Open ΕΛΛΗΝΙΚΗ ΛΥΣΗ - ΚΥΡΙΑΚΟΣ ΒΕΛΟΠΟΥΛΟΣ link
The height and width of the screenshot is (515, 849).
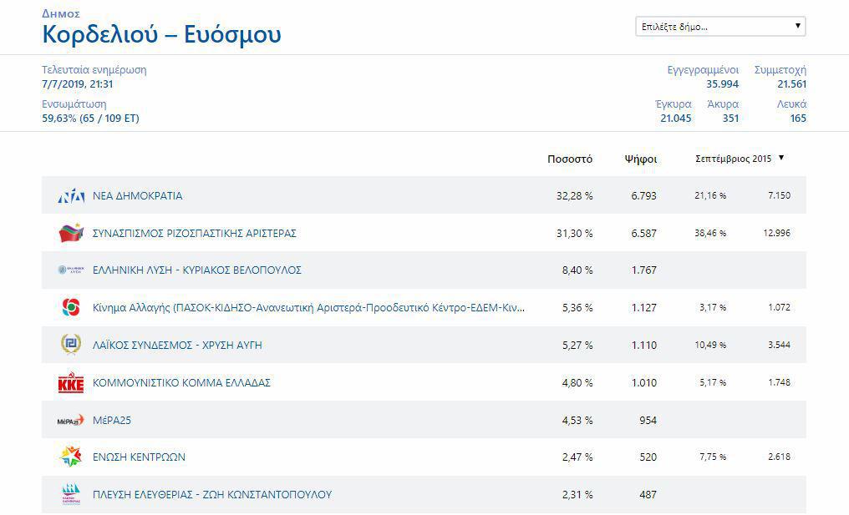coord(196,270)
